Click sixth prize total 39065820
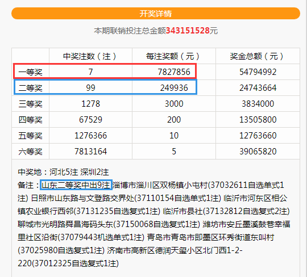307x277 pixels. click(x=258, y=152)
